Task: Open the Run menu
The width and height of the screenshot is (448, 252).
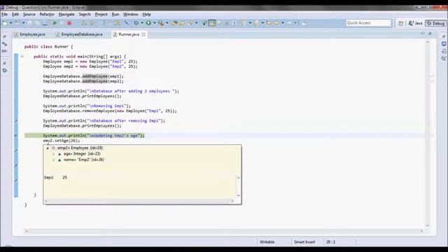Action: [x=115, y=14]
